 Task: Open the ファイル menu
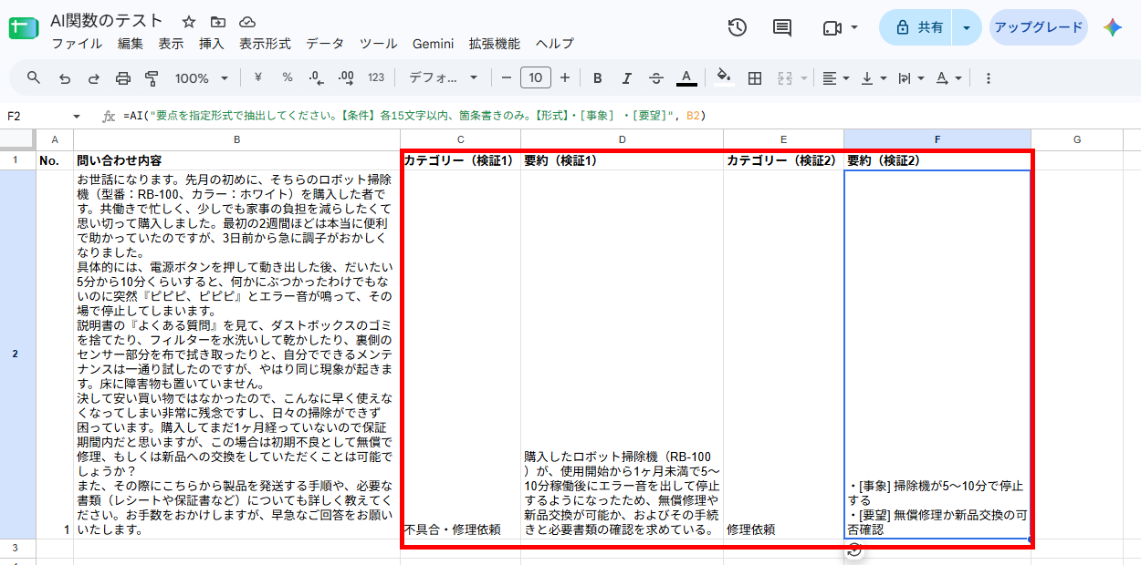tap(77, 44)
